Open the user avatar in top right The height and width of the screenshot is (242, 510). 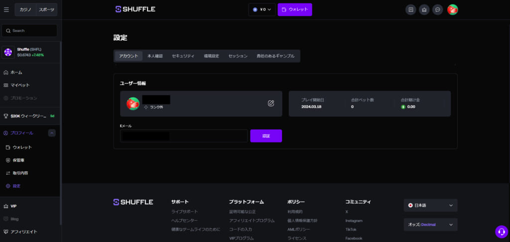click(x=452, y=10)
